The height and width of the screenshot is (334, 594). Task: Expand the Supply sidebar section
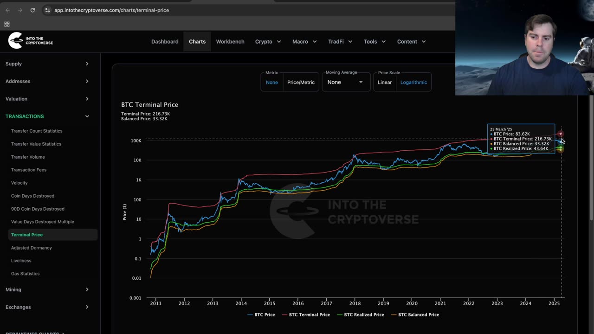point(47,64)
